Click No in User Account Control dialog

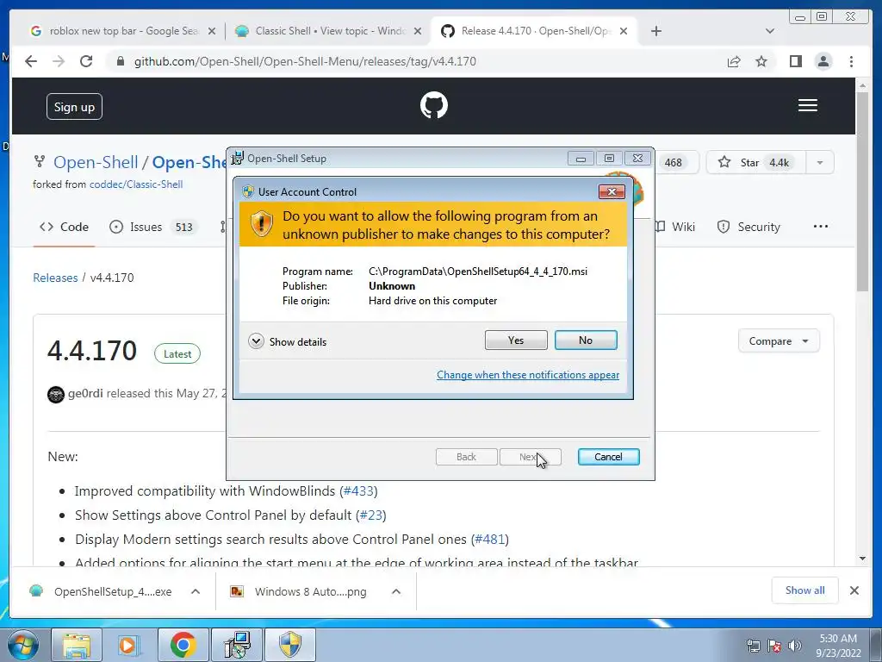586,340
